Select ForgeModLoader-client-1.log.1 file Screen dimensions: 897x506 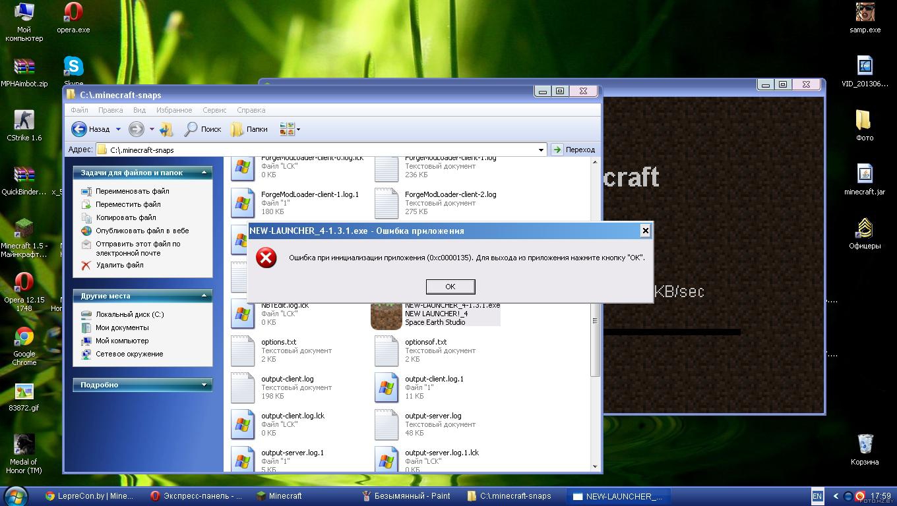coord(295,203)
